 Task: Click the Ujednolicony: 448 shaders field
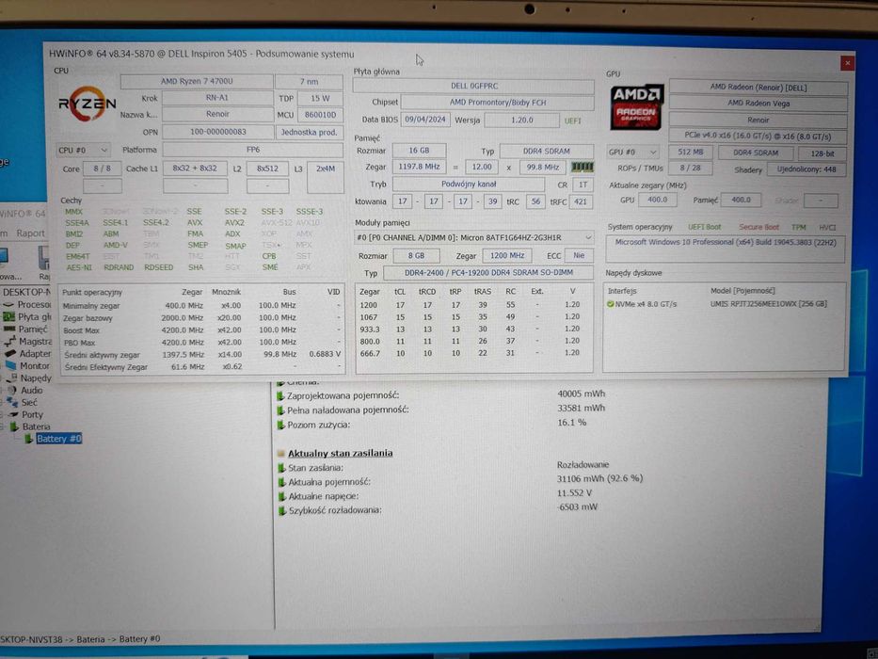point(806,169)
